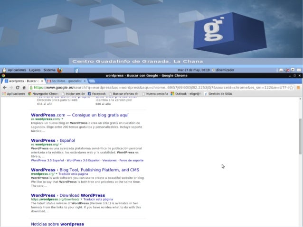Expand the dropdown arrow after wordpress.org/download/ URL
This screenshot has height=227, width=303.
point(81,199)
